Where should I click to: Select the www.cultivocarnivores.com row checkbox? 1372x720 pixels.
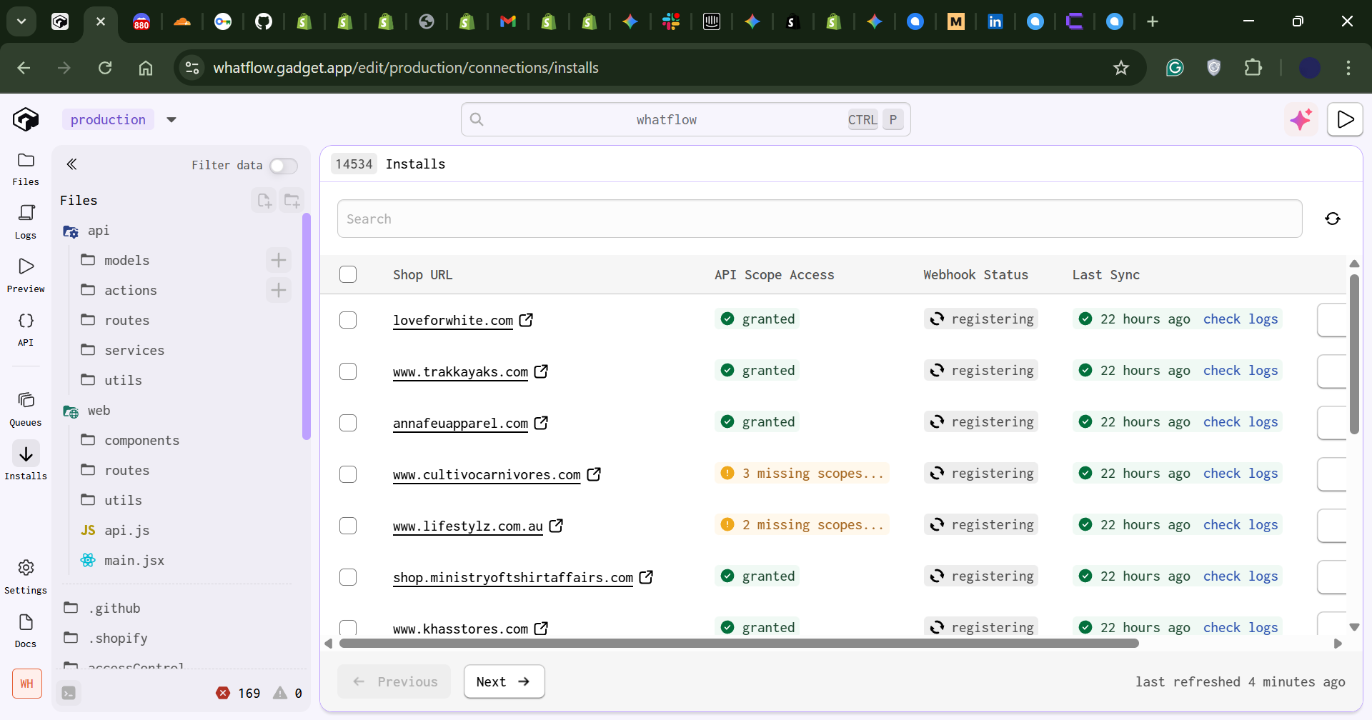(348, 474)
